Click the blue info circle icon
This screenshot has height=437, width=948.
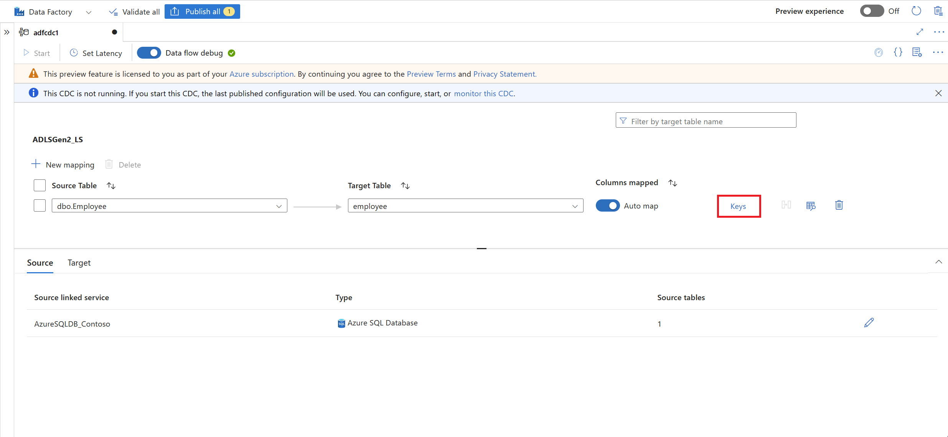[33, 93]
